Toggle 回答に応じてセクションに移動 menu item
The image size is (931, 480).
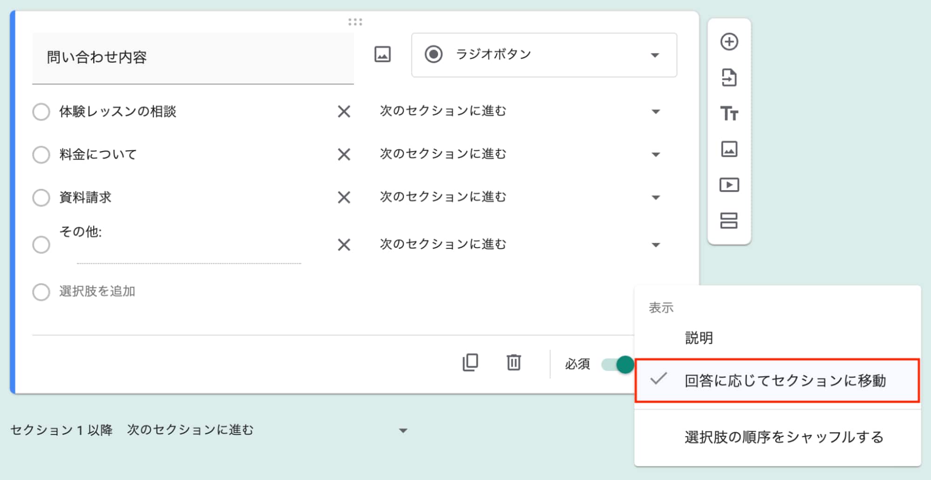coord(778,380)
